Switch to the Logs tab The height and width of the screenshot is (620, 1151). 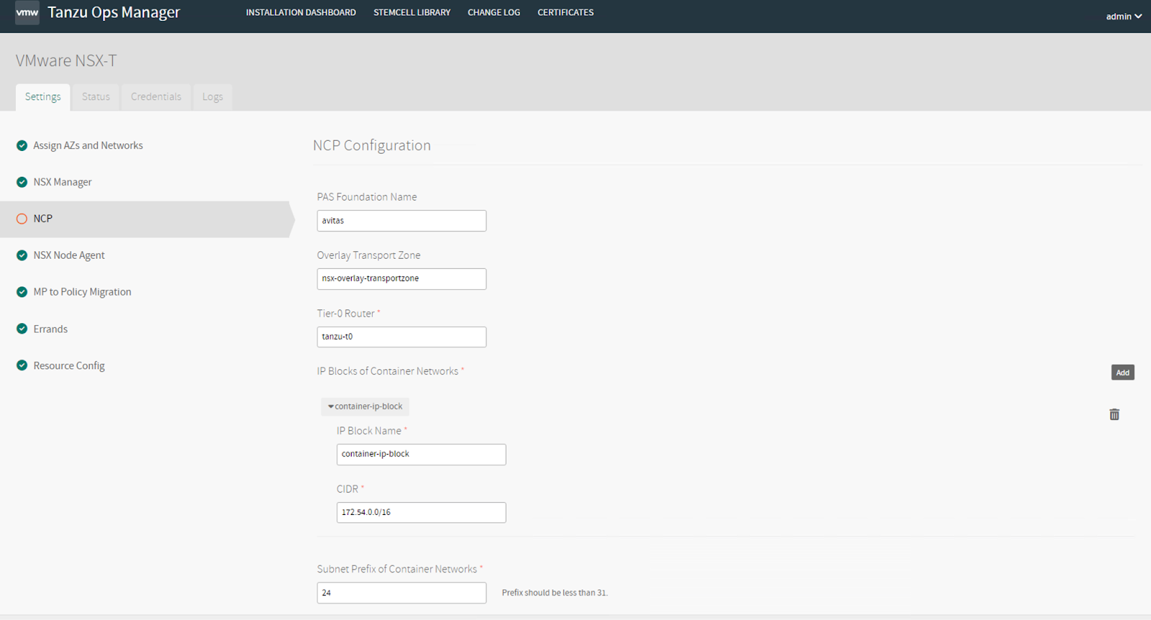pyautogui.click(x=212, y=97)
